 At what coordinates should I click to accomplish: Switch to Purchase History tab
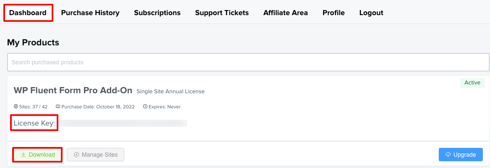pyautogui.click(x=90, y=13)
